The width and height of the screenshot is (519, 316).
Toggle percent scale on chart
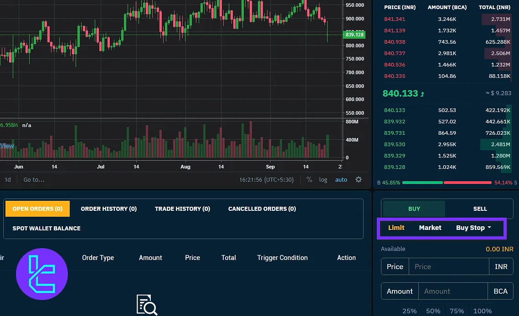click(309, 179)
